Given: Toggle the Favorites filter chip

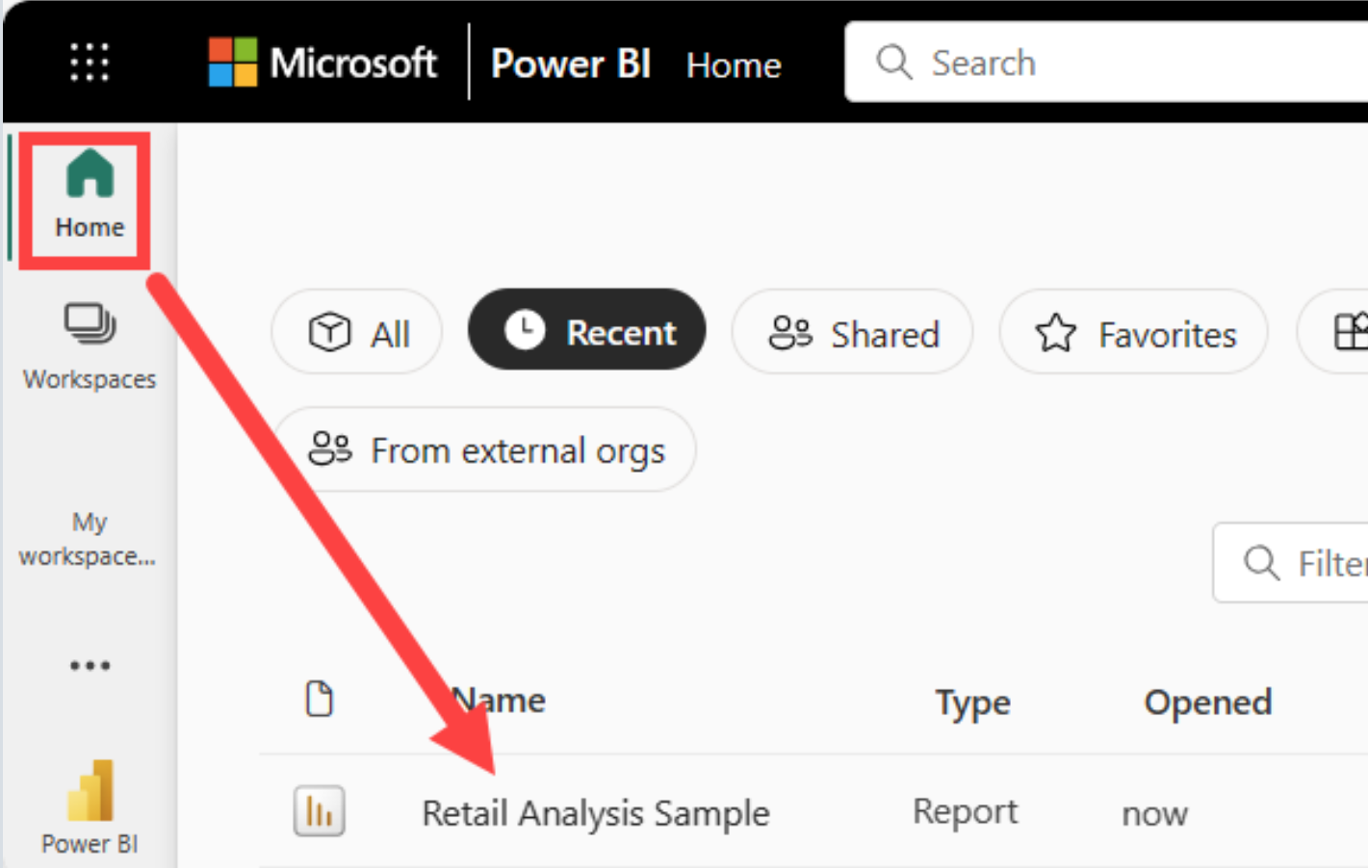Looking at the screenshot, I should coord(1133,332).
